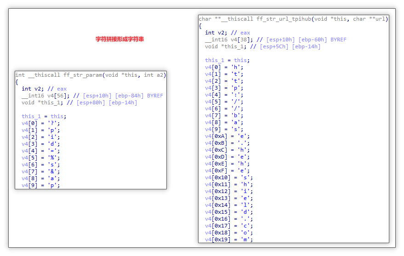Viewport: 404px width, 256px height.
Task: Select the v4[0] = 'h' line
Action: (224, 67)
